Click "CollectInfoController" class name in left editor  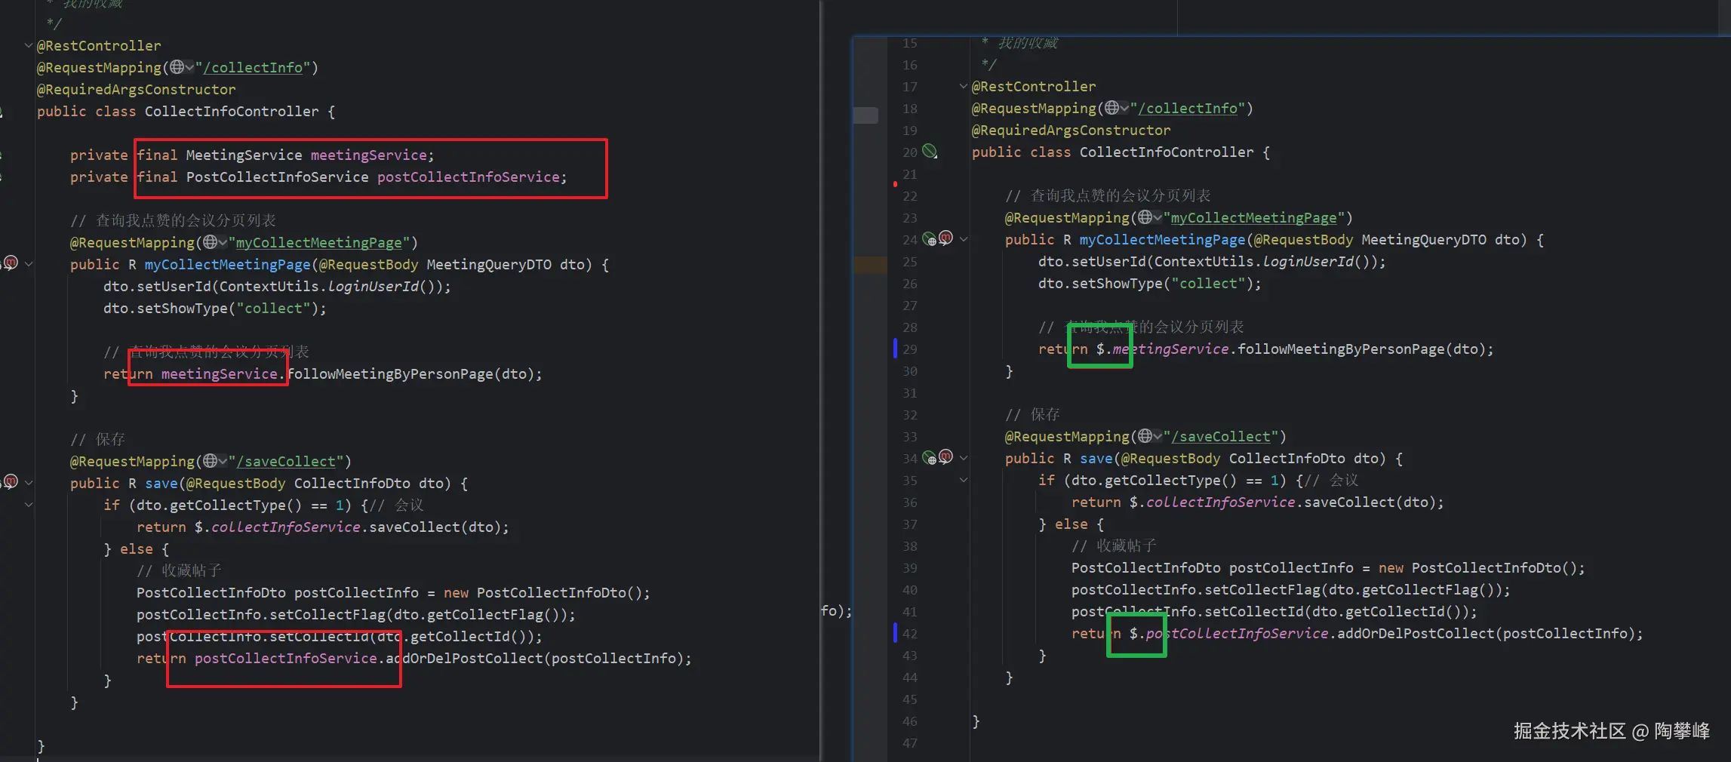[x=232, y=112]
